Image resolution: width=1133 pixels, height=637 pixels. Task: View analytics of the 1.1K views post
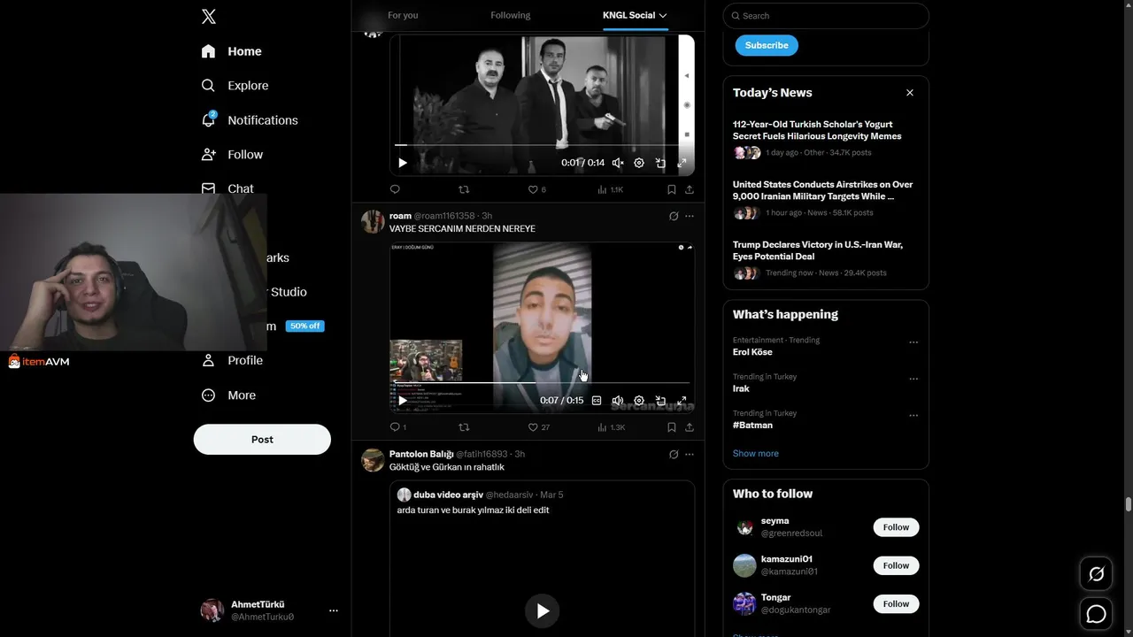tap(610, 189)
